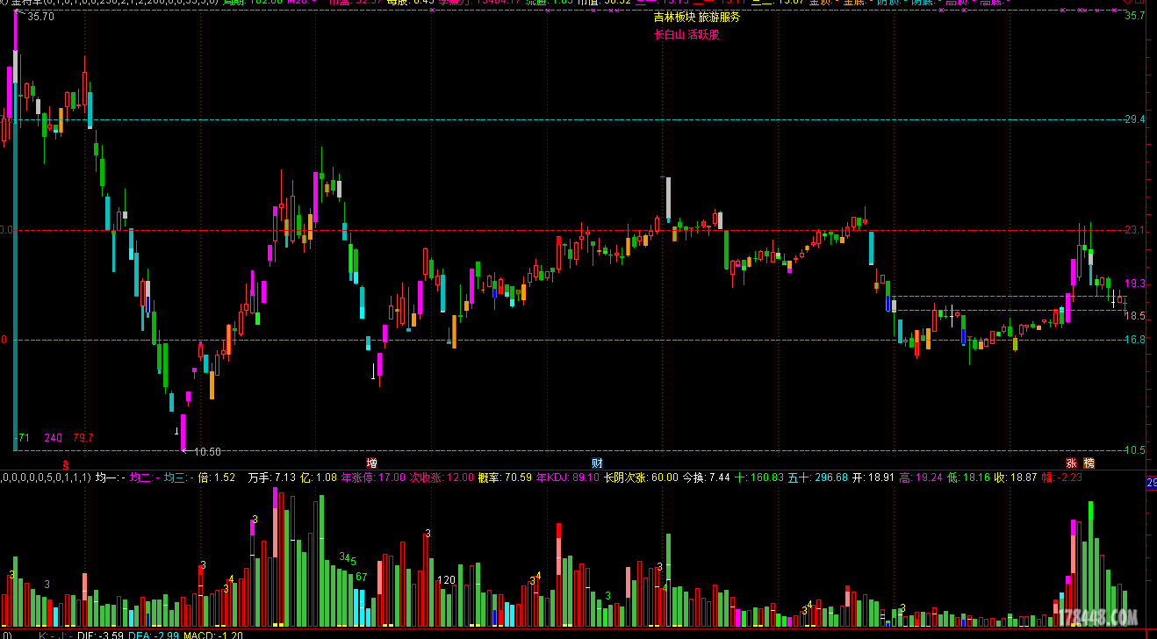Screen dimensions: 1157x639
Task: Click the red 增 event marker
Action: point(372,463)
